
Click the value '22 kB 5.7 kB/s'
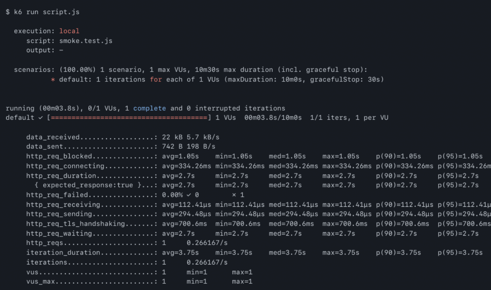click(191, 137)
